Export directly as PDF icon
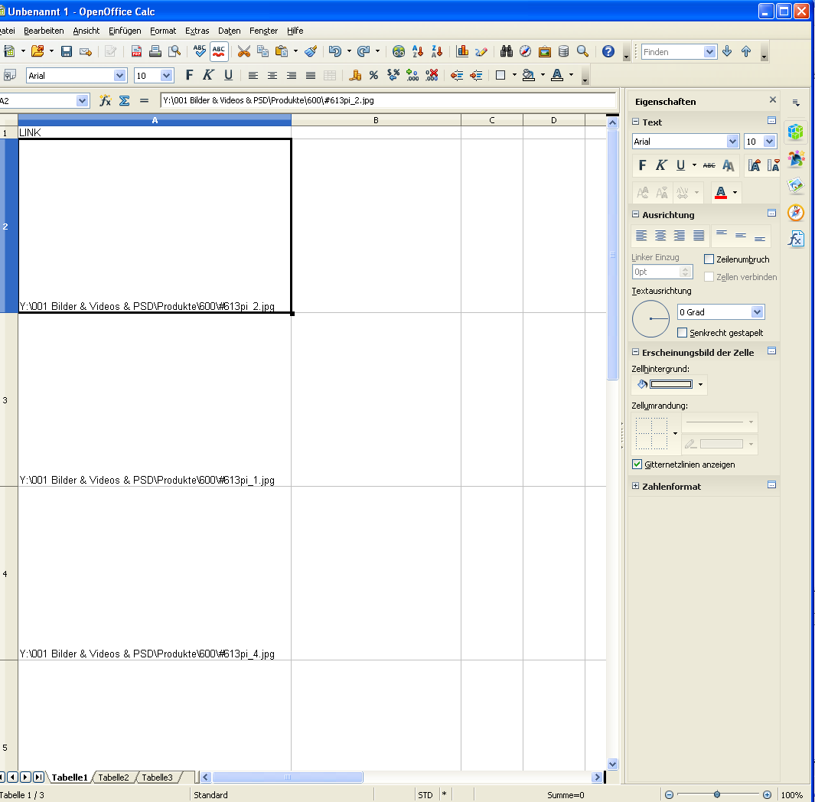815x802 pixels. (137, 51)
